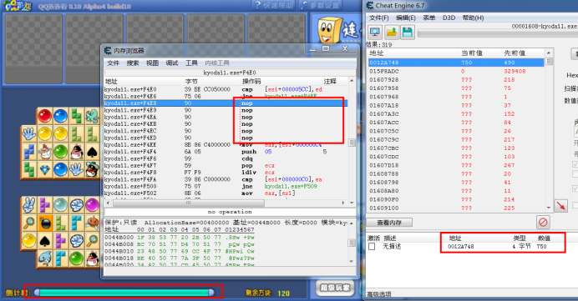Click the 无描述 description in the address list
The image size is (578, 301).
pos(392,247)
